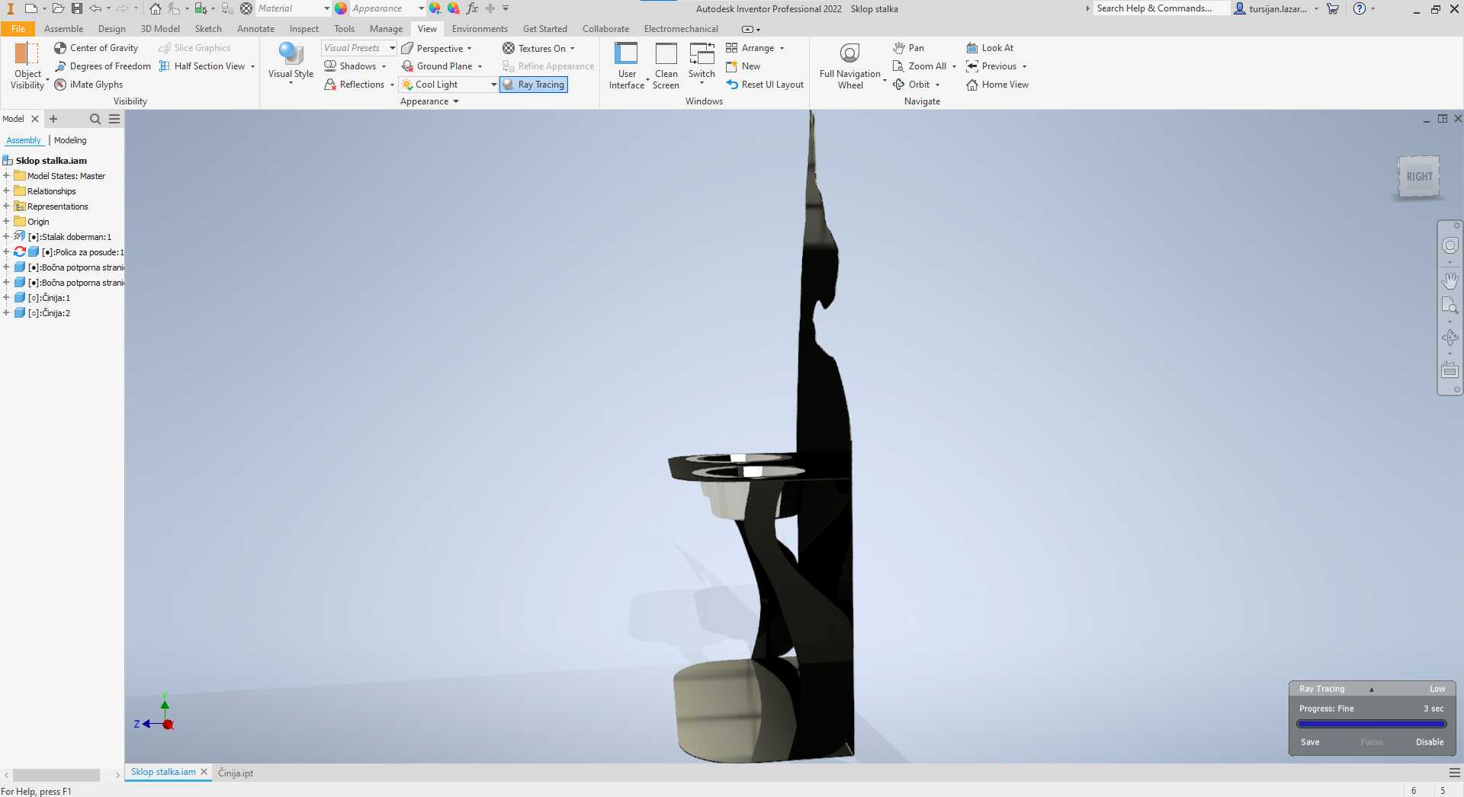The height and width of the screenshot is (797, 1464).
Task: Click the Search Help & Commands field
Action: point(1161,8)
